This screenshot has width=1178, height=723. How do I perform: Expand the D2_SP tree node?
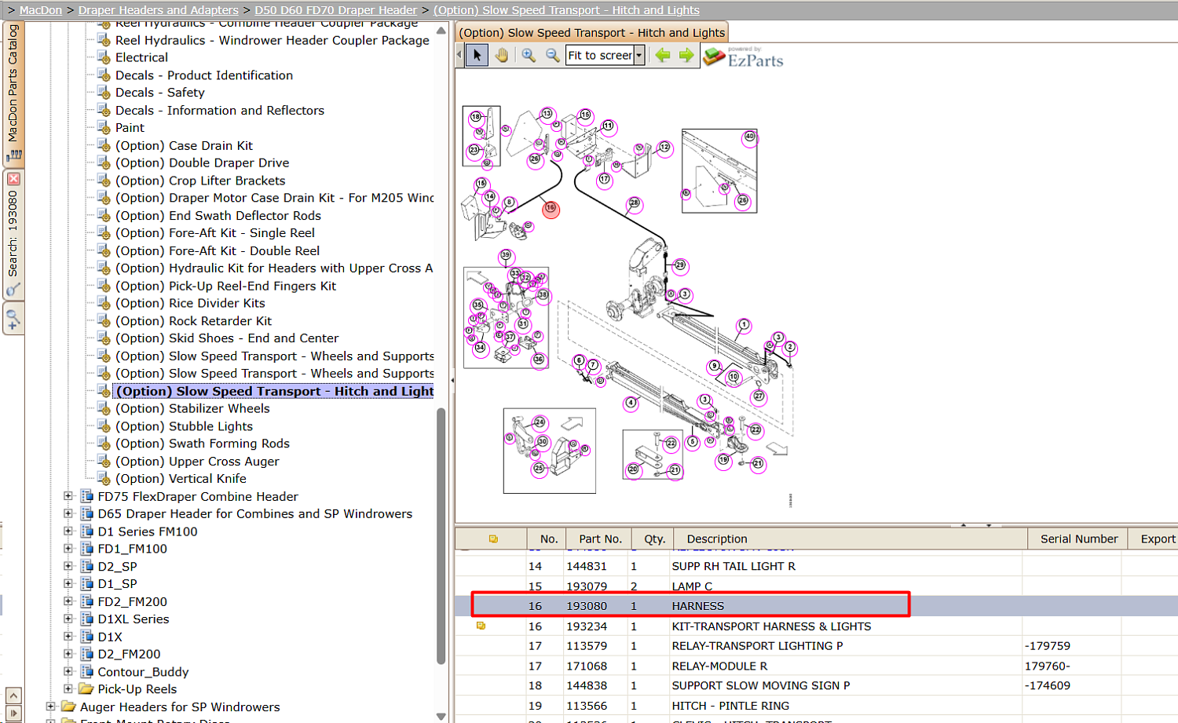68,566
